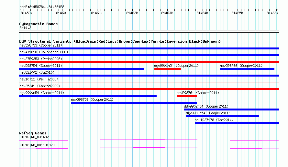This screenshot has height=167, width=288.
Task: Open the dgv9903n54 (Cooper2011) variant bar
Action: (x=223, y=116)
